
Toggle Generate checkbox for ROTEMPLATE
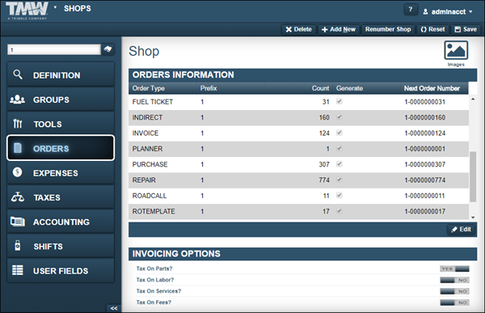coord(339,211)
